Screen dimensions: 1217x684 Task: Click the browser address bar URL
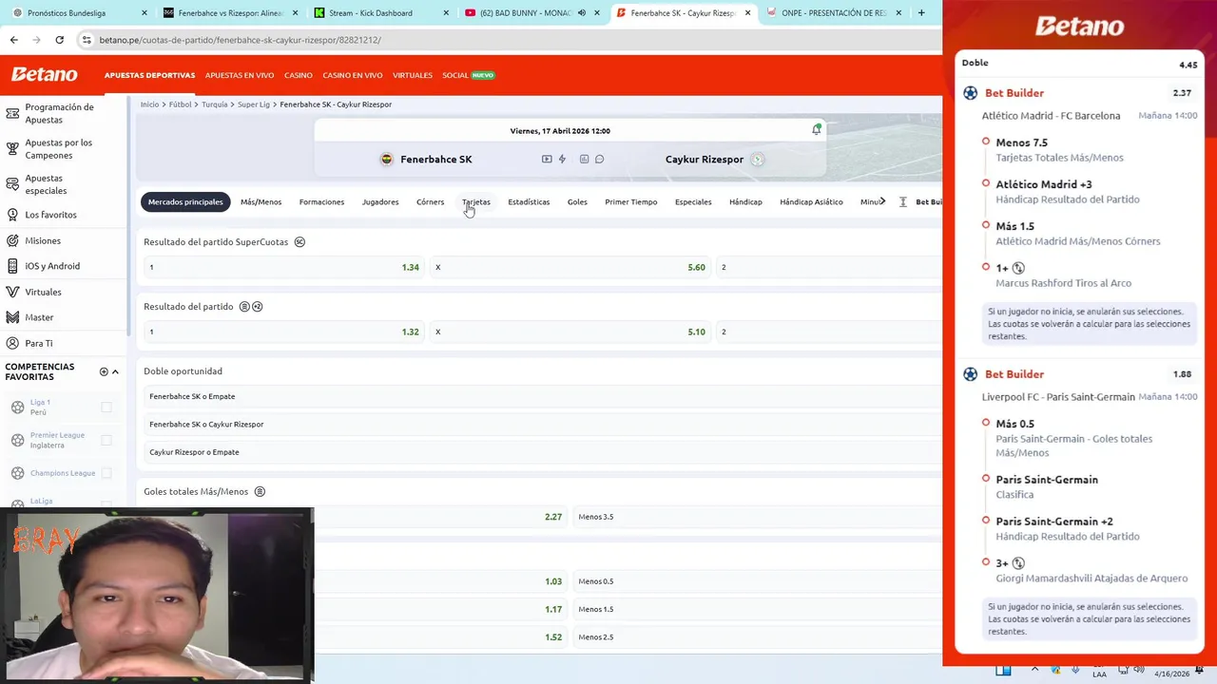[x=241, y=40]
